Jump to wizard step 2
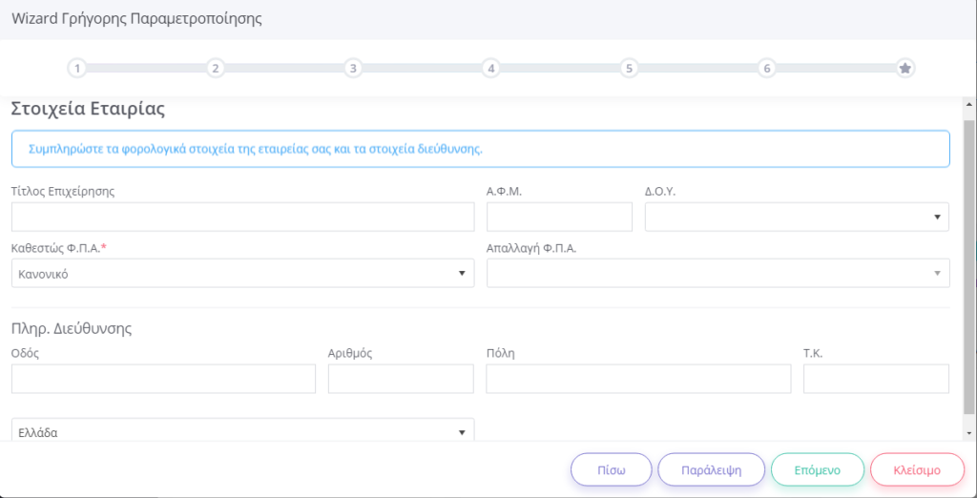Screen dimensions: 977x498 [x=216, y=68]
